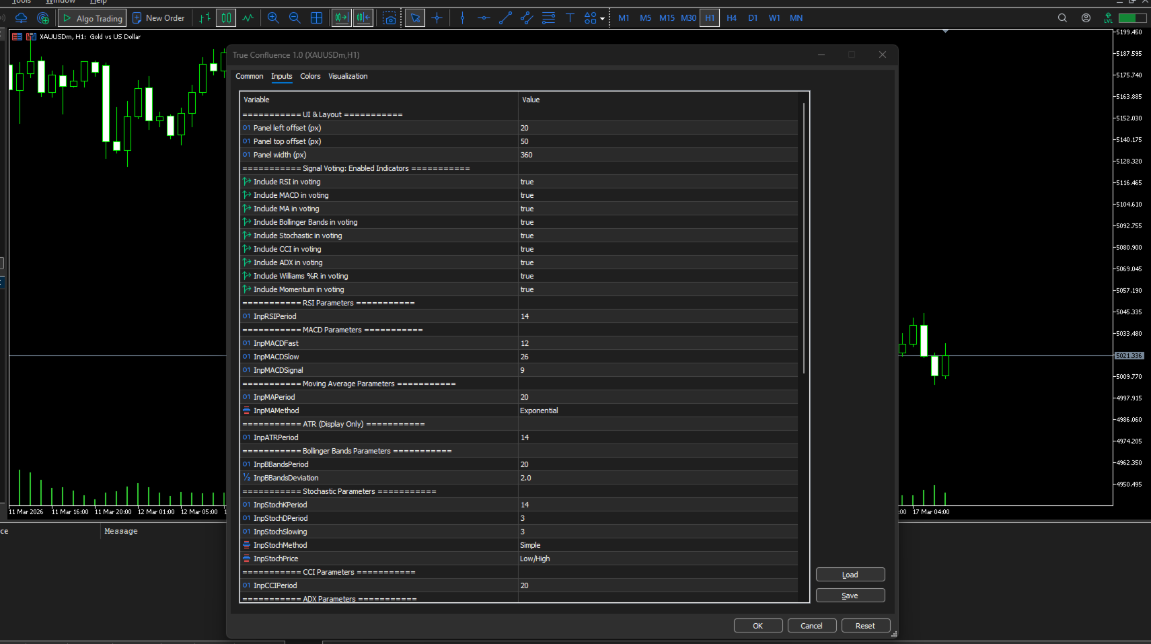
Task: Select the line chart icon
Action: pos(248,18)
